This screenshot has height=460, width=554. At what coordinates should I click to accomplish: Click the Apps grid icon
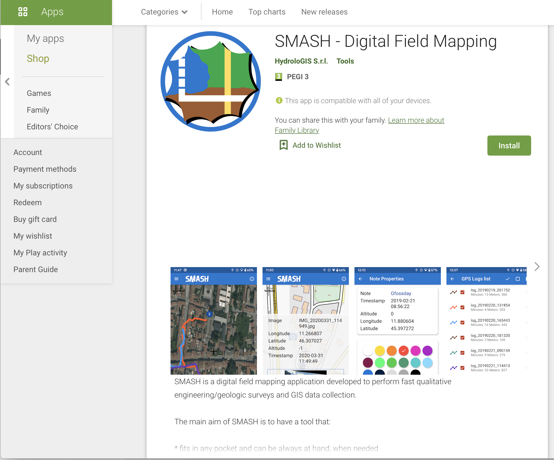click(23, 12)
